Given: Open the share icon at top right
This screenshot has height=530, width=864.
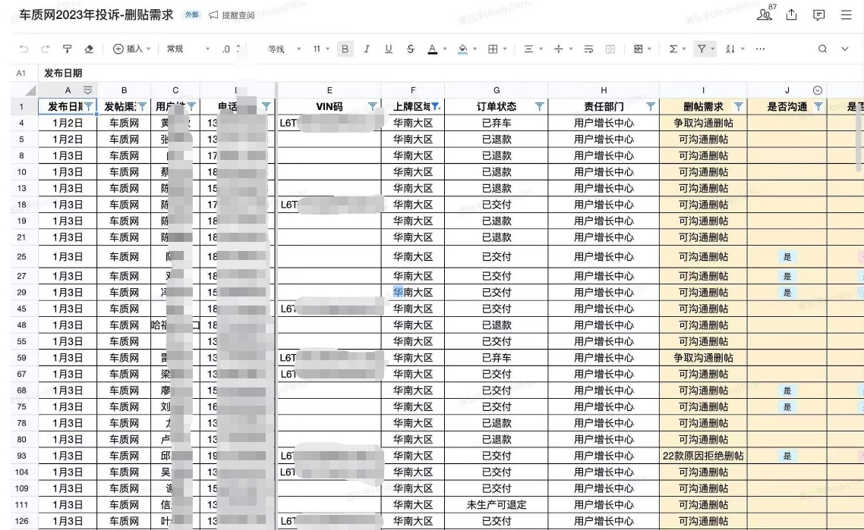Looking at the screenshot, I should click(798, 14).
